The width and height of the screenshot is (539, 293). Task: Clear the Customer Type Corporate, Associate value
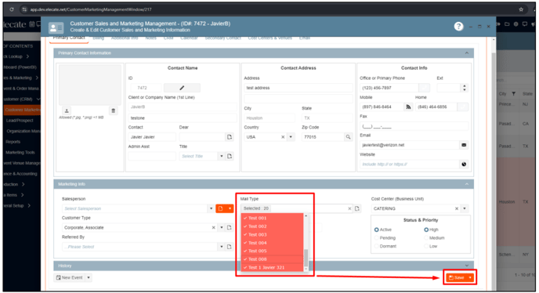tap(213, 227)
